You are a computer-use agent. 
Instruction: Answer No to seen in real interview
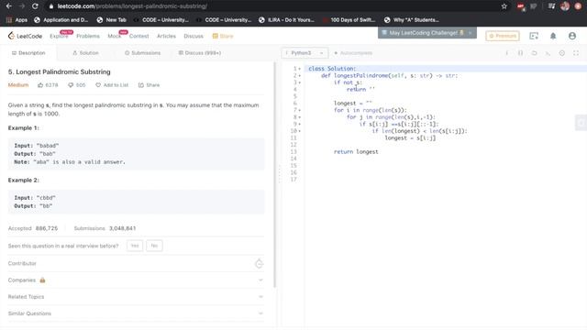[x=154, y=246]
